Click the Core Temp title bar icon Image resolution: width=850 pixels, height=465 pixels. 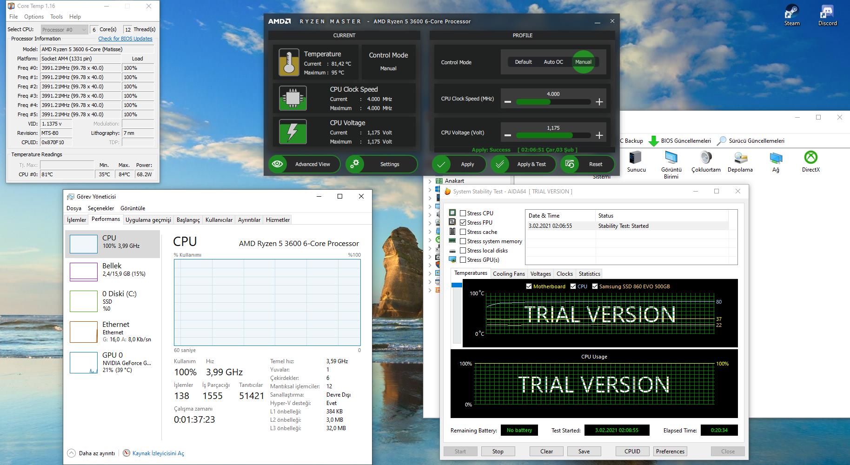point(12,6)
